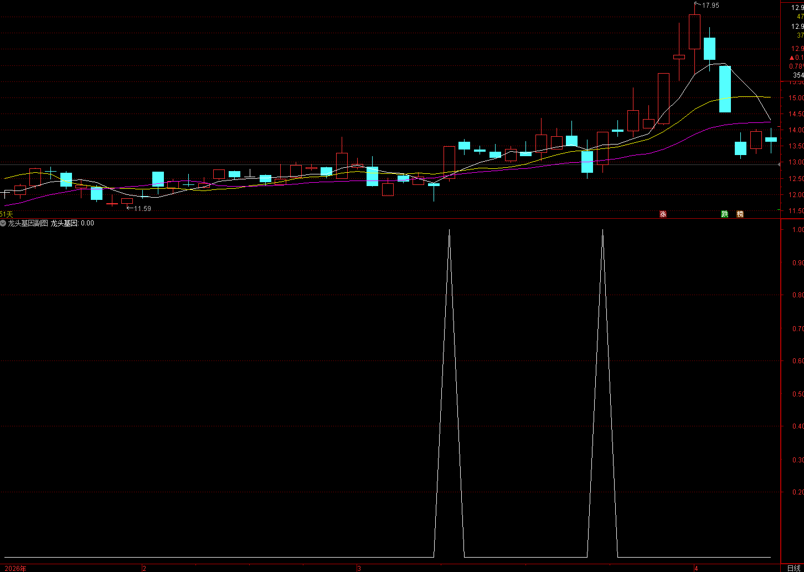Click the orange 榜 marker icon
Screen dimensions: 804x572
tap(740, 214)
